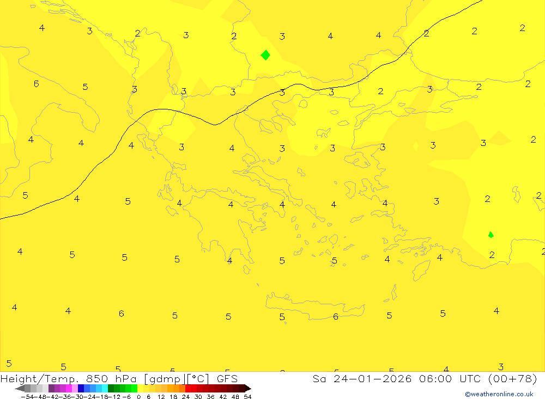Viewport: 545px width, 399px height.
Task: Click the 24 label on the temperature scale
Action: coord(186,397)
